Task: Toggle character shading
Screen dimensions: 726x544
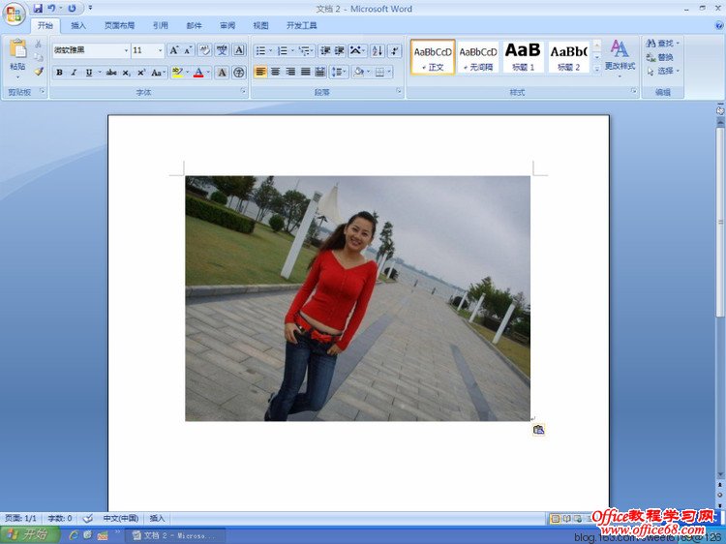Action: (x=222, y=73)
